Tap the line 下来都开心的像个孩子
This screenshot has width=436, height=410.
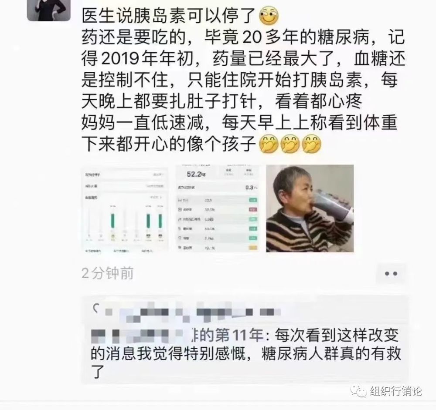point(169,144)
